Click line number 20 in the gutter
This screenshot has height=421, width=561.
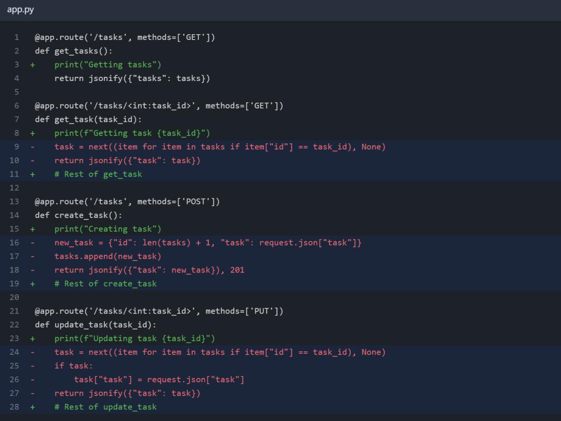tap(14, 297)
